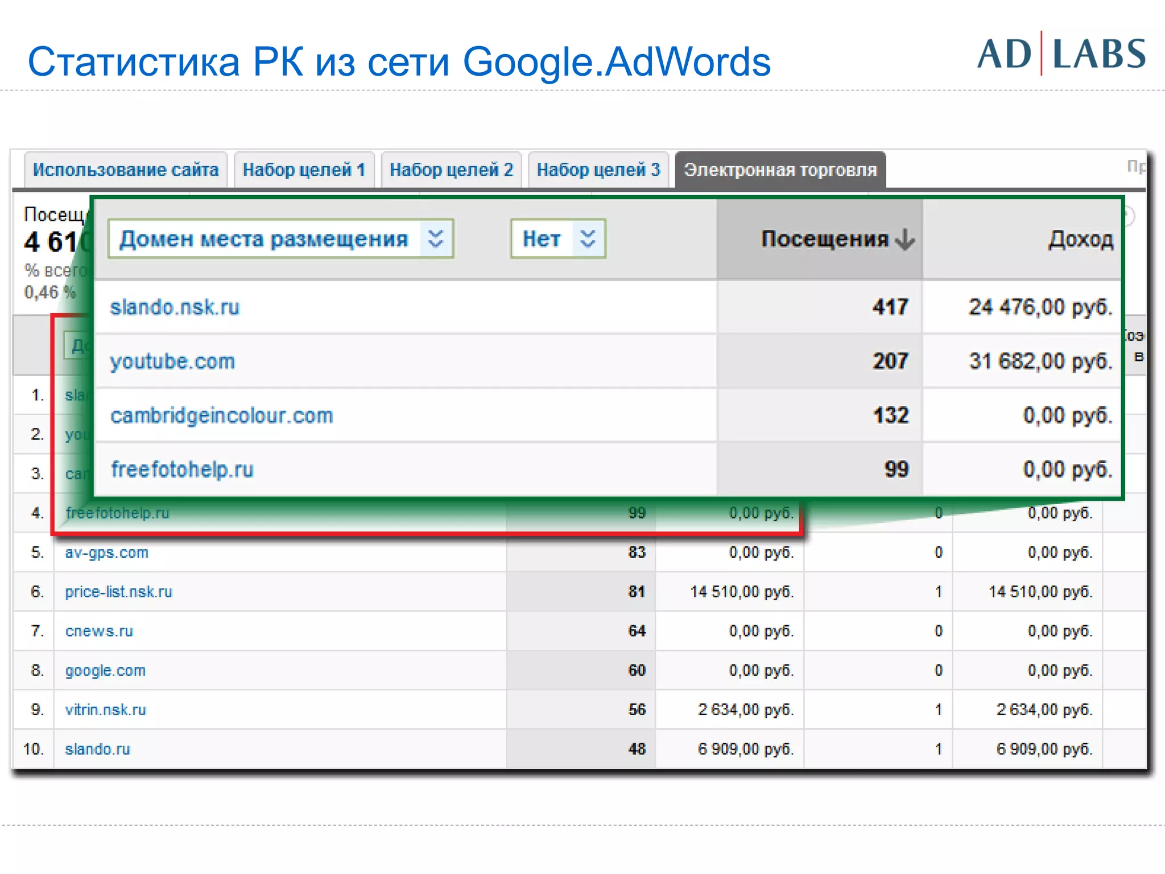Click the AD LABS logo
The width and height of the screenshot is (1165, 874).
click(x=1061, y=53)
